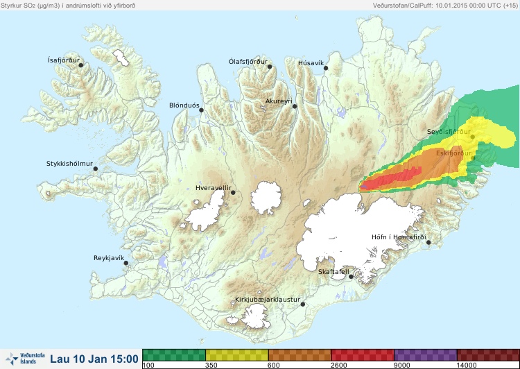Click the Styrkur SO2 title text

[x=68, y=6]
